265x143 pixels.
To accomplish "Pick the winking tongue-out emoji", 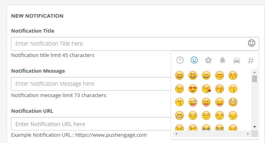I will 193,102.
